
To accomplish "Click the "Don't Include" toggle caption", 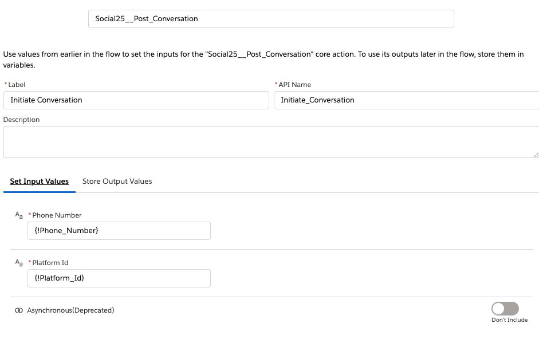I will click(x=509, y=320).
